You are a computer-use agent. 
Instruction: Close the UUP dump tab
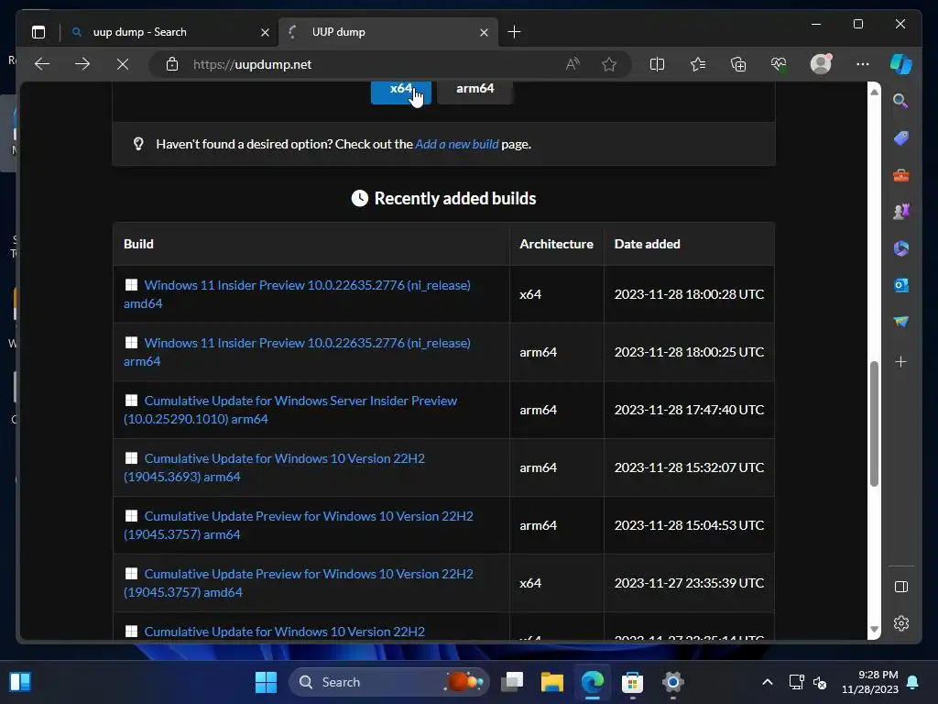[484, 32]
